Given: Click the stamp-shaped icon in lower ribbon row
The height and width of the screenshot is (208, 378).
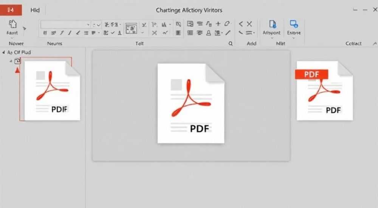Looking at the screenshot, I should pos(209,33).
